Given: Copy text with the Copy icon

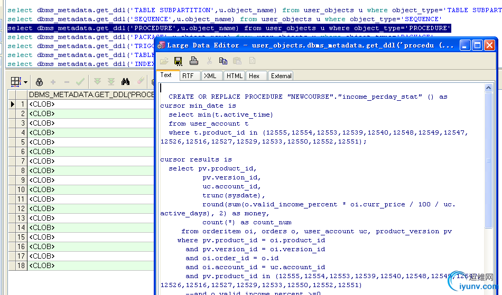Looking at the screenshot, I should click(223, 61).
